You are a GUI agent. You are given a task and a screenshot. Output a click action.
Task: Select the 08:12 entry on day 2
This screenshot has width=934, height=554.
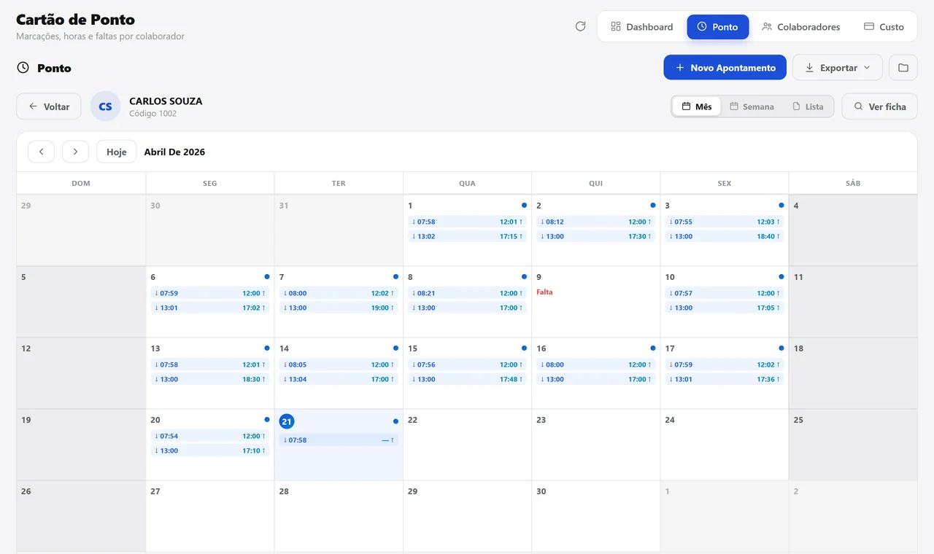(x=595, y=222)
